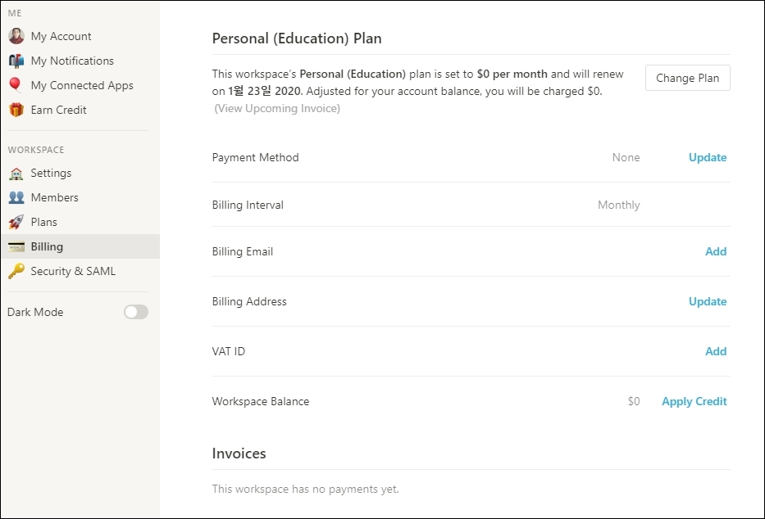This screenshot has width=765, height=519.
Task: Click the Security & SAML key icon
Action: point(16,271)
